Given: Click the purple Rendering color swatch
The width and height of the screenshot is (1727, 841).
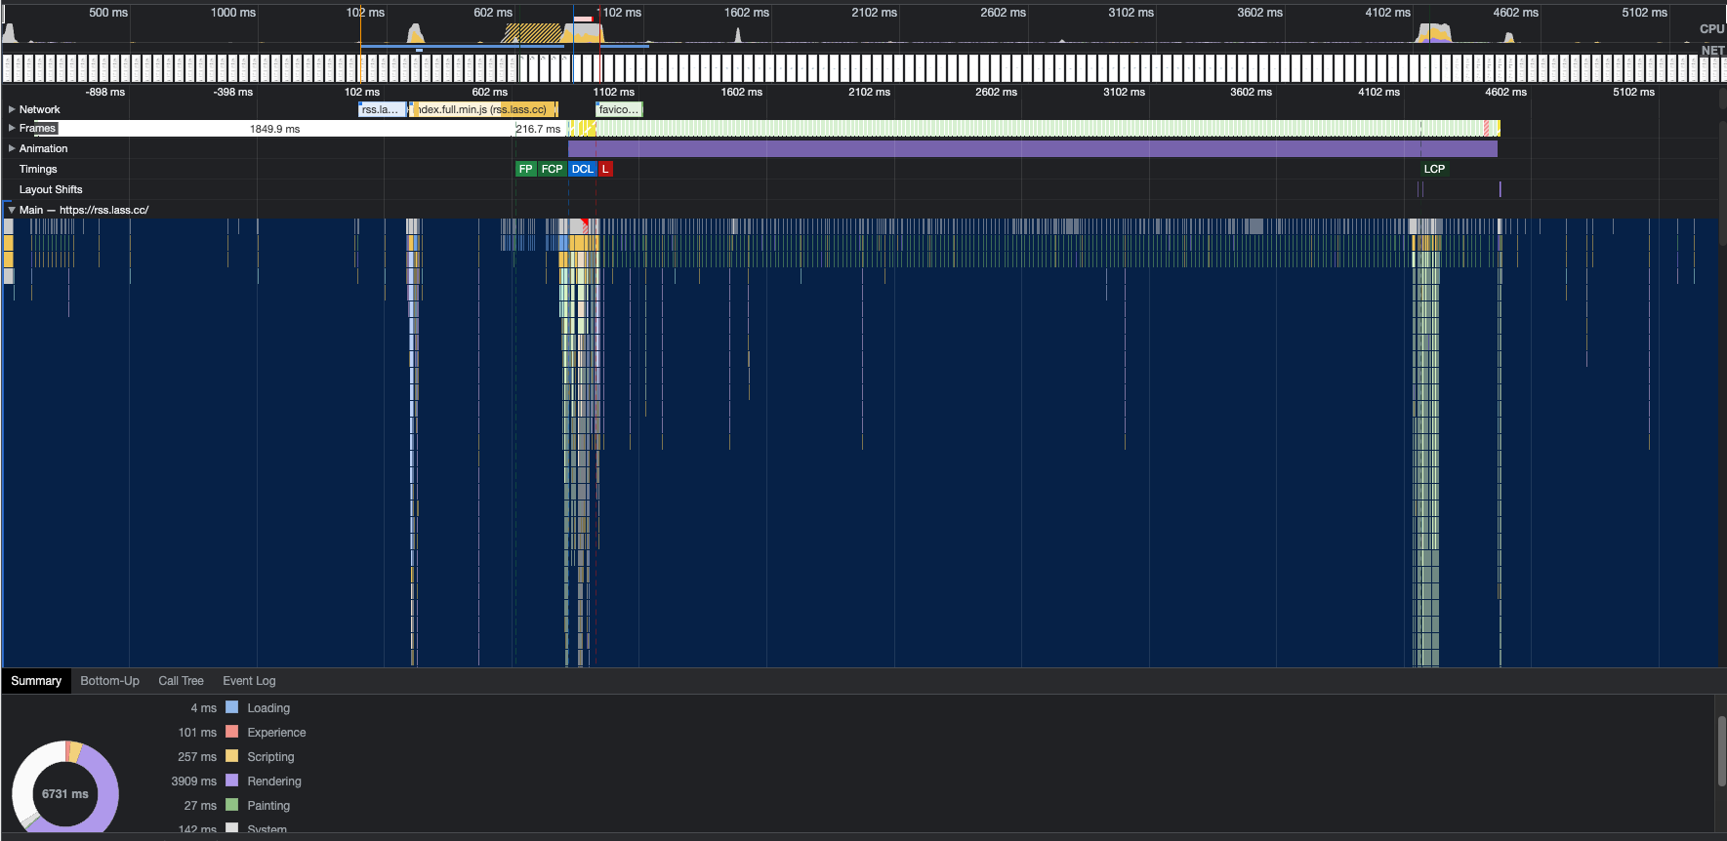Looking at the screenshot, I should click(232, 781).
